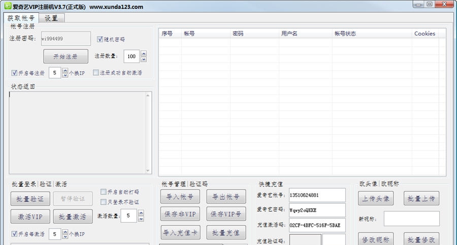457x245 pixels.
Task: Increase the 开启每激活 IP count
Action: pyautogui.click(x=65, y=232)
